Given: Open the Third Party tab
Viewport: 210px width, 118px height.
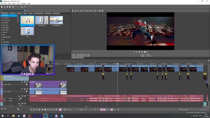Looking at the screenshot, I should coord(48,13).
